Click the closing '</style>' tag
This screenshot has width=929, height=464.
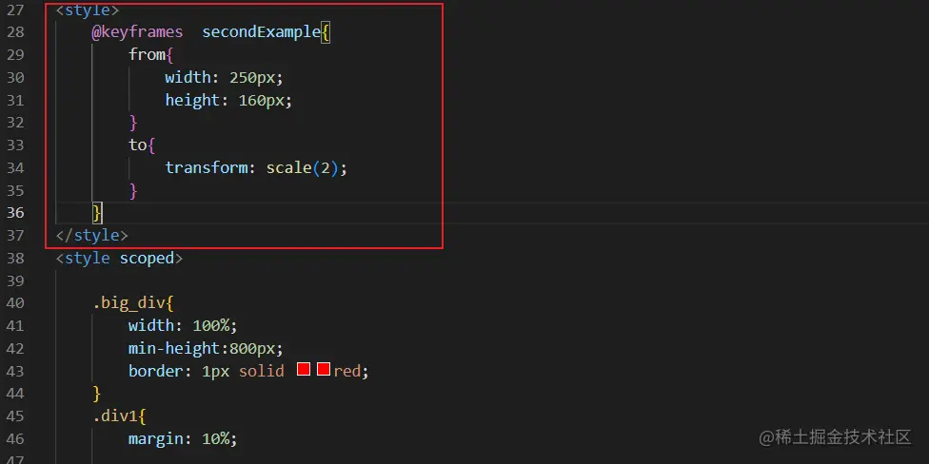point(91,236)
